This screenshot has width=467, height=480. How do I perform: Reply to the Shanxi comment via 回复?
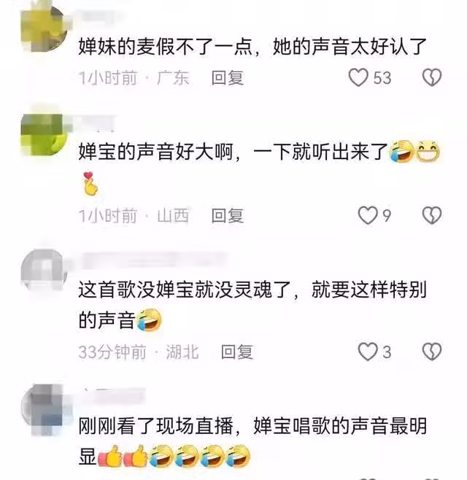coord(228,215)
